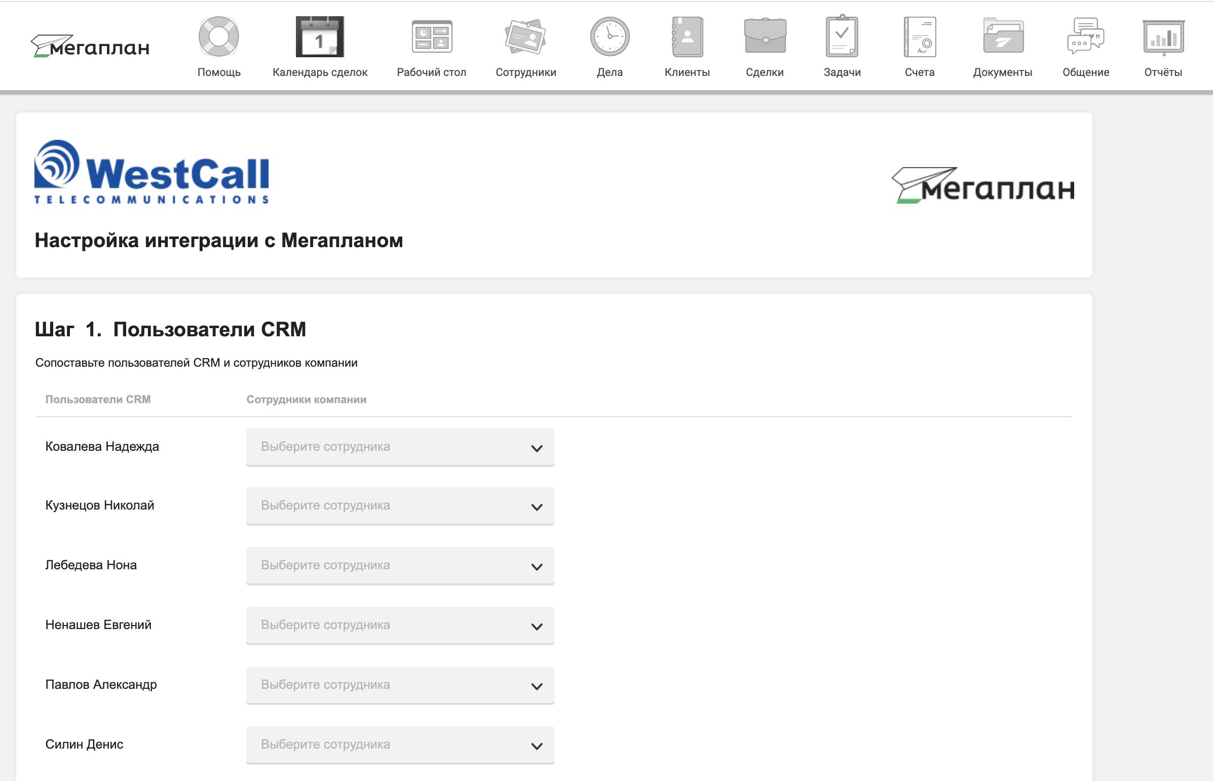This screenshot has height=781, width=1213.
Task: Click the Мегаплан logo in the integration banner
Action: coord(982,185)
